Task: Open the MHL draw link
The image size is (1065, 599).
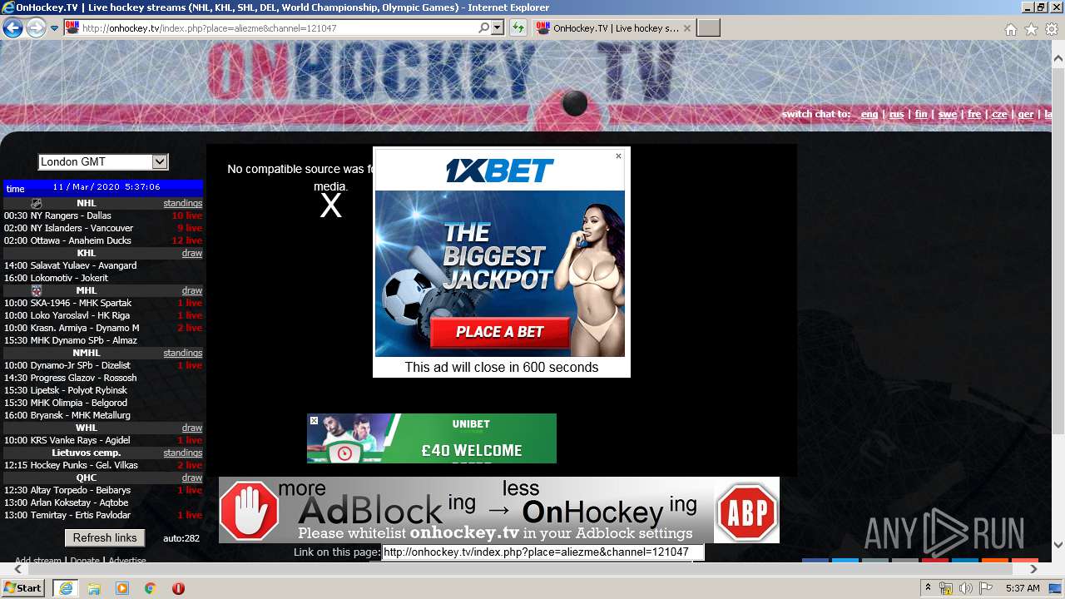Action: click(192, 290)
